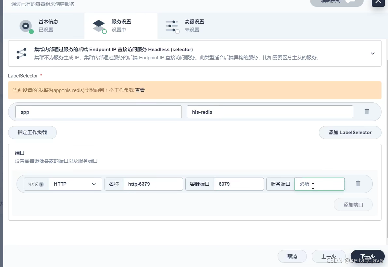388x267 pixels.
Task: Click the 上一步 button
Action: pyautogui.click(x=329, y=257)
